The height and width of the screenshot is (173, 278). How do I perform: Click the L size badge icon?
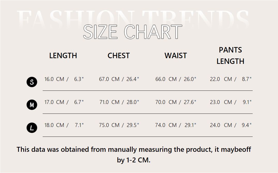click(x=32, y=128)
